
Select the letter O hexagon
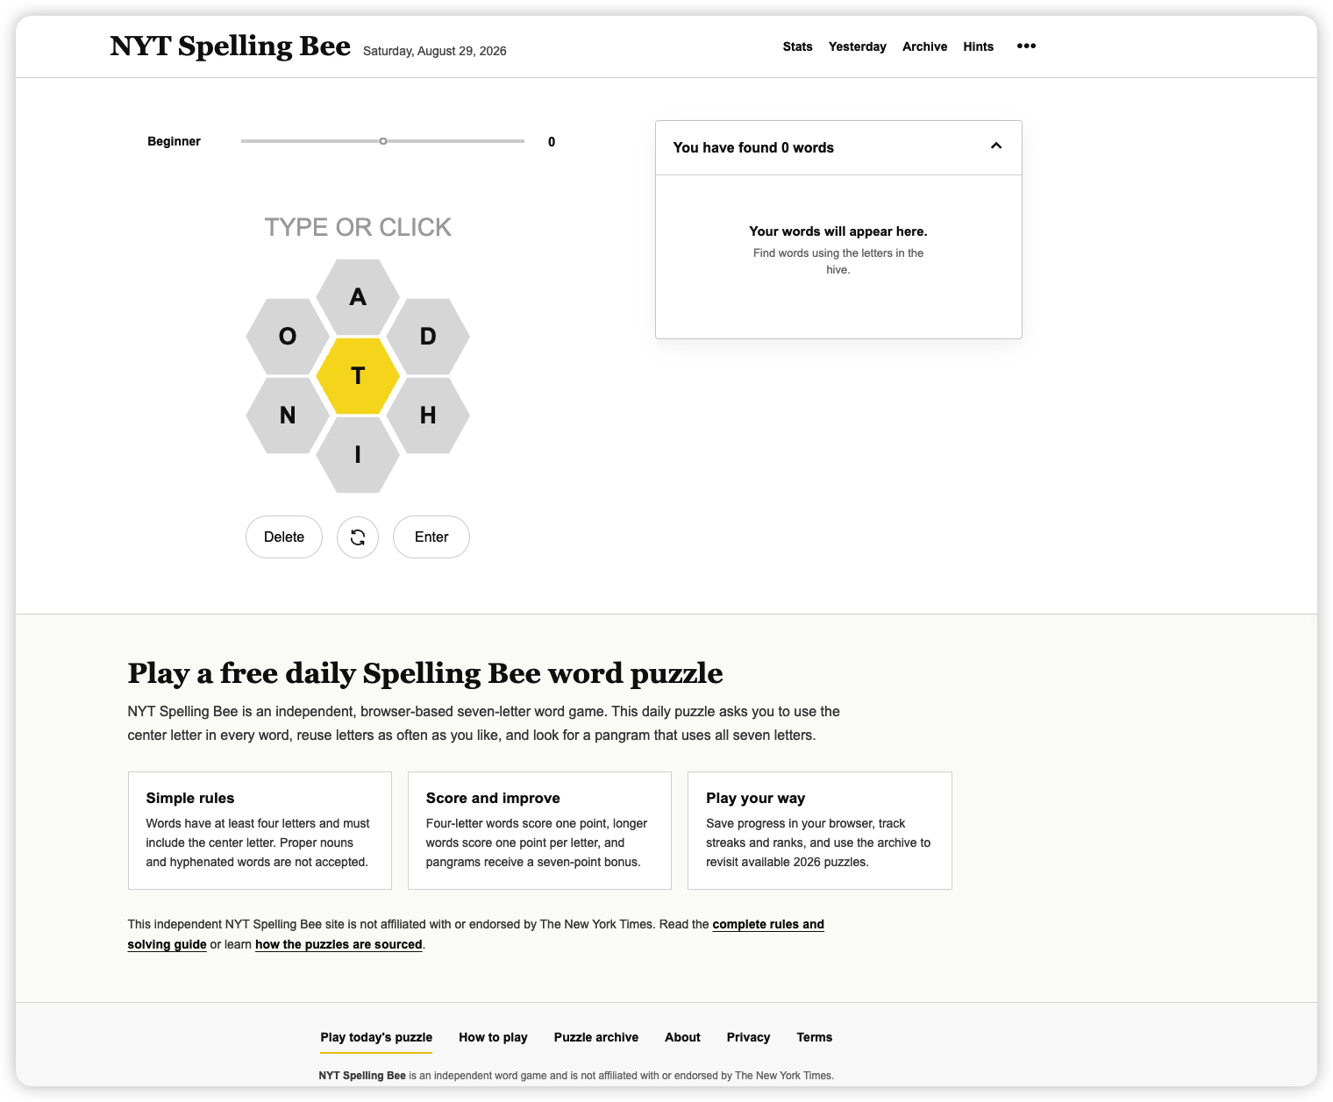288,337
